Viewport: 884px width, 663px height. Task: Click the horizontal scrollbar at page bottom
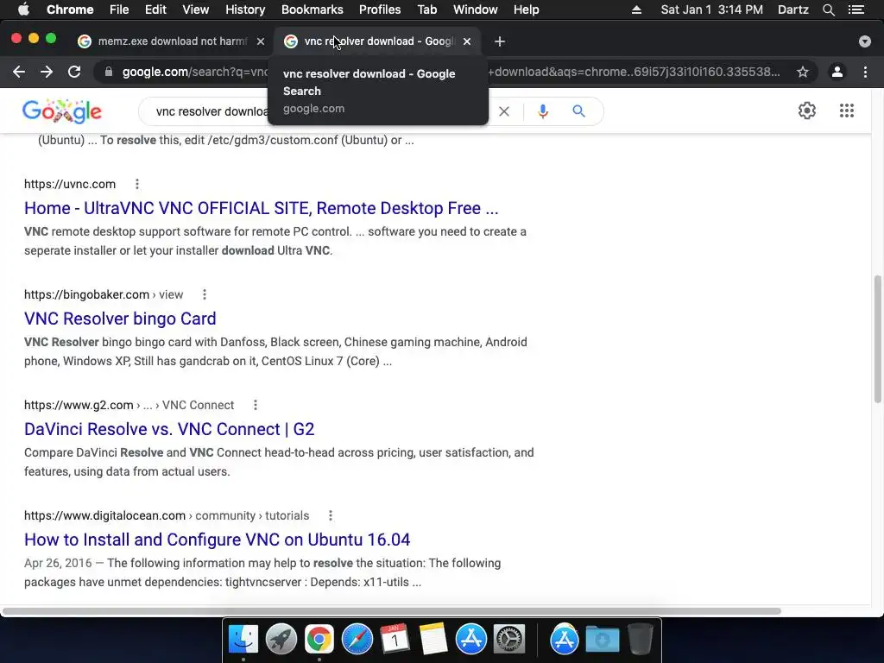click(391, 611)
